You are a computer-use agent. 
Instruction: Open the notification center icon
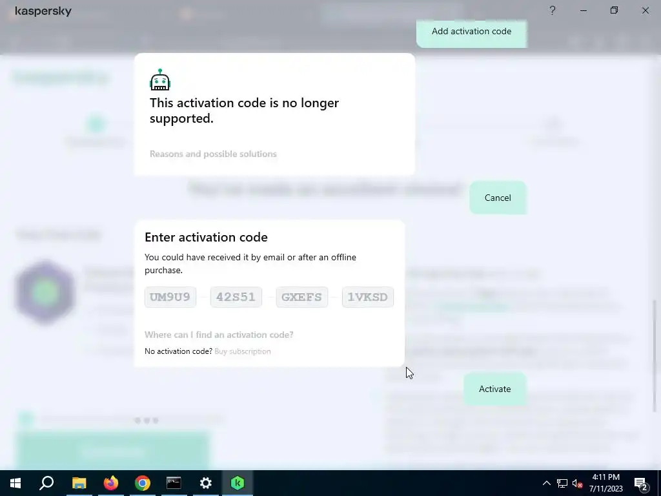[641, 483]
